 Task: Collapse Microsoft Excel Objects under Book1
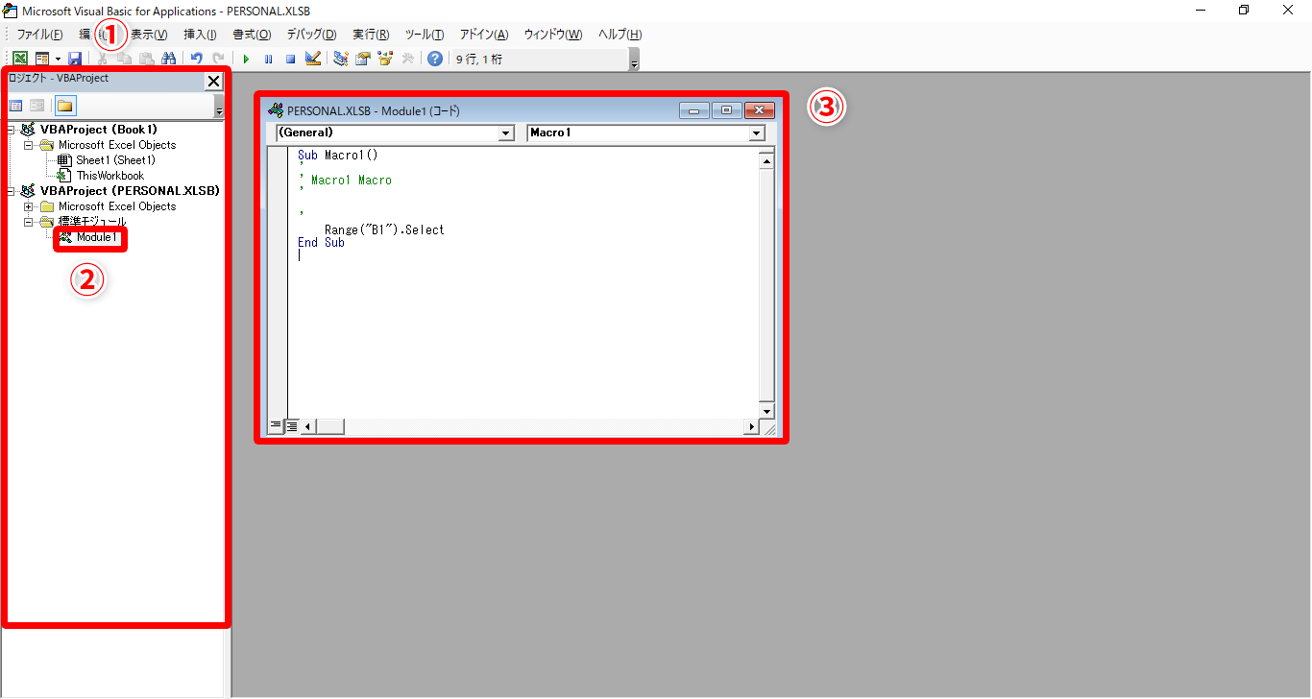click(28, 145)
